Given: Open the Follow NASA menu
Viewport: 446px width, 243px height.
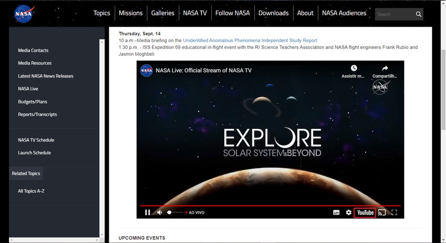Looking at the screenshot, I should click(233, 13).
